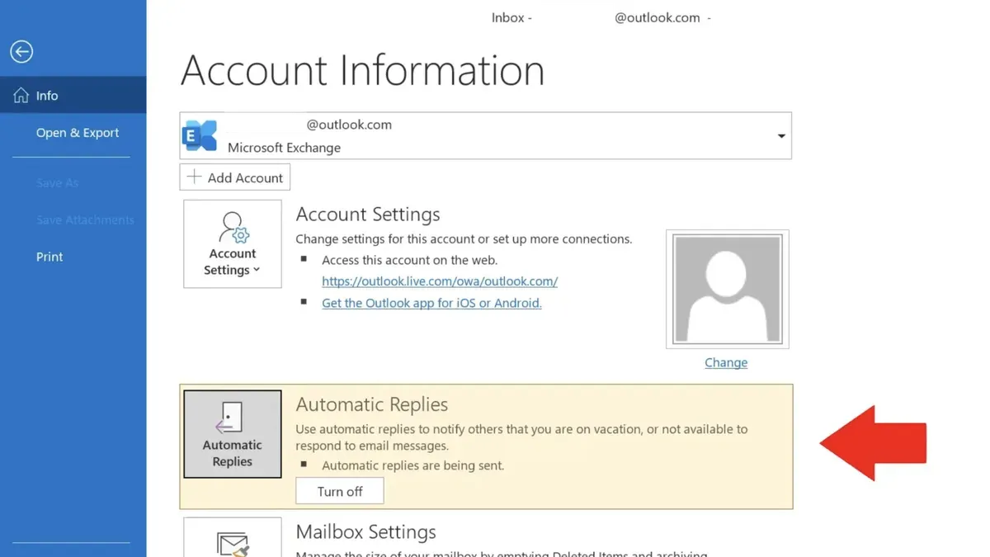Click the Account Settings section heading
Screen dimensions: 990x557
[x=368, y=214]
